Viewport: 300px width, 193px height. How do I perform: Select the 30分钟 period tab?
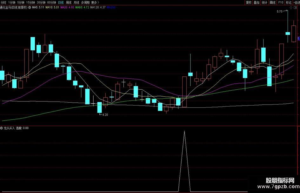coord(41,3)
